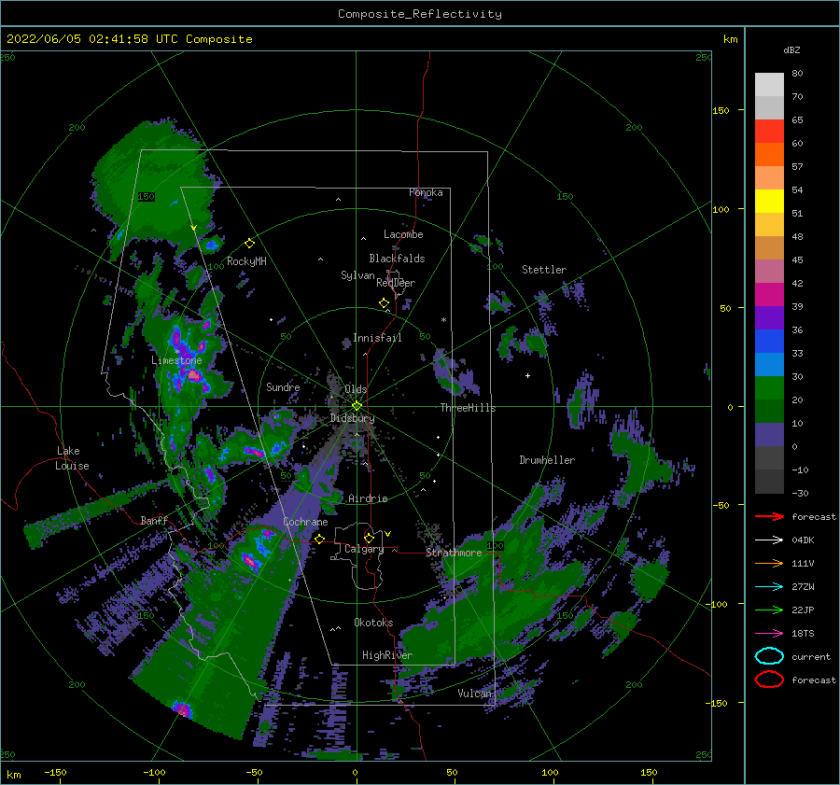This screenshot has height=785, width=840.
Task: Click the magenta echo at the map's southwest edge
Action: pyautogui.click(x=182, y=708)
